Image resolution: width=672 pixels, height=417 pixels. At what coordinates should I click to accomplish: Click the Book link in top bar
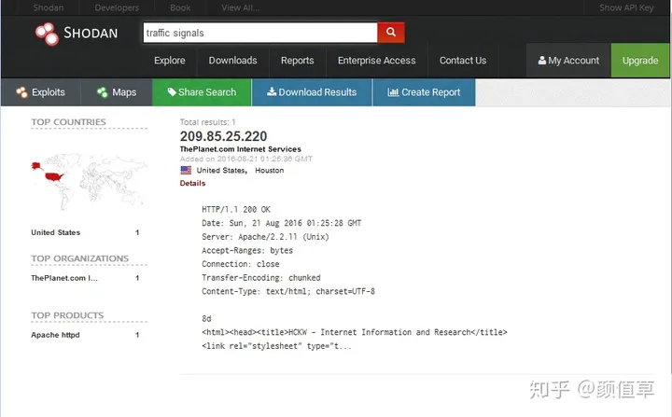tap(180, 7)
